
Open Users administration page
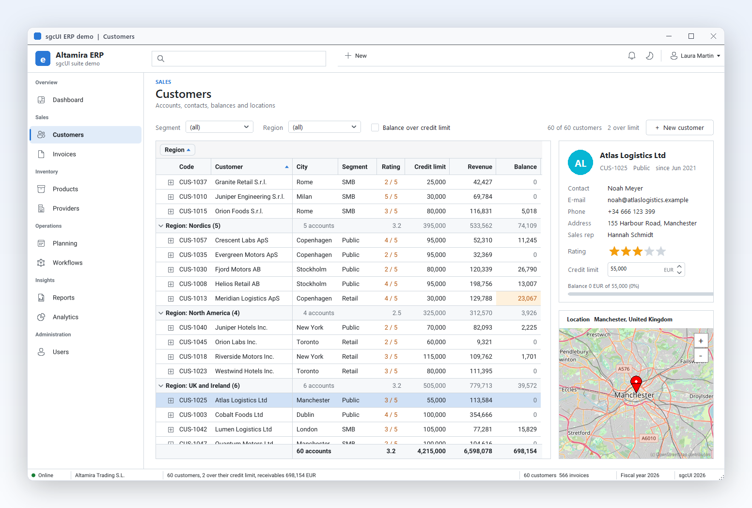point(86,352)
